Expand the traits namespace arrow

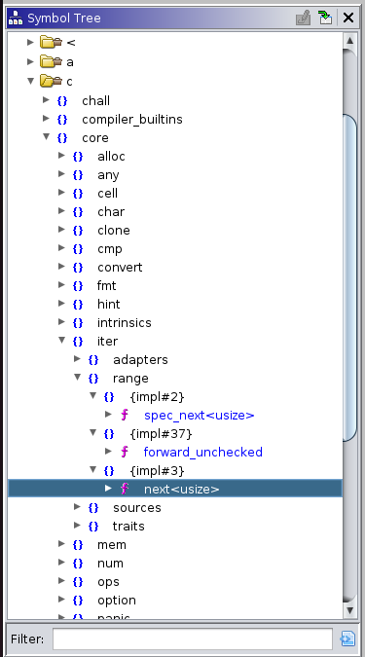[77, 525]
